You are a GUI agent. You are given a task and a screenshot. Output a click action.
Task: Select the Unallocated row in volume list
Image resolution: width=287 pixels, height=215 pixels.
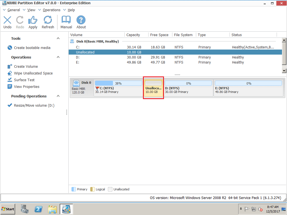pos(175,52)
